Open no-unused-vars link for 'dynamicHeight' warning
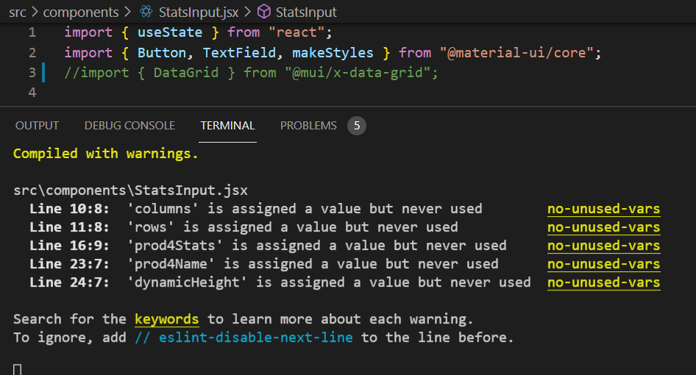 click(x=604, y=282)
